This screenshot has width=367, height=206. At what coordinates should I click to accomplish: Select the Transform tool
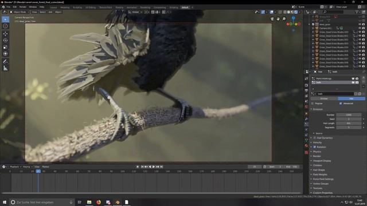pyautogui.click(x=5, y=54)
